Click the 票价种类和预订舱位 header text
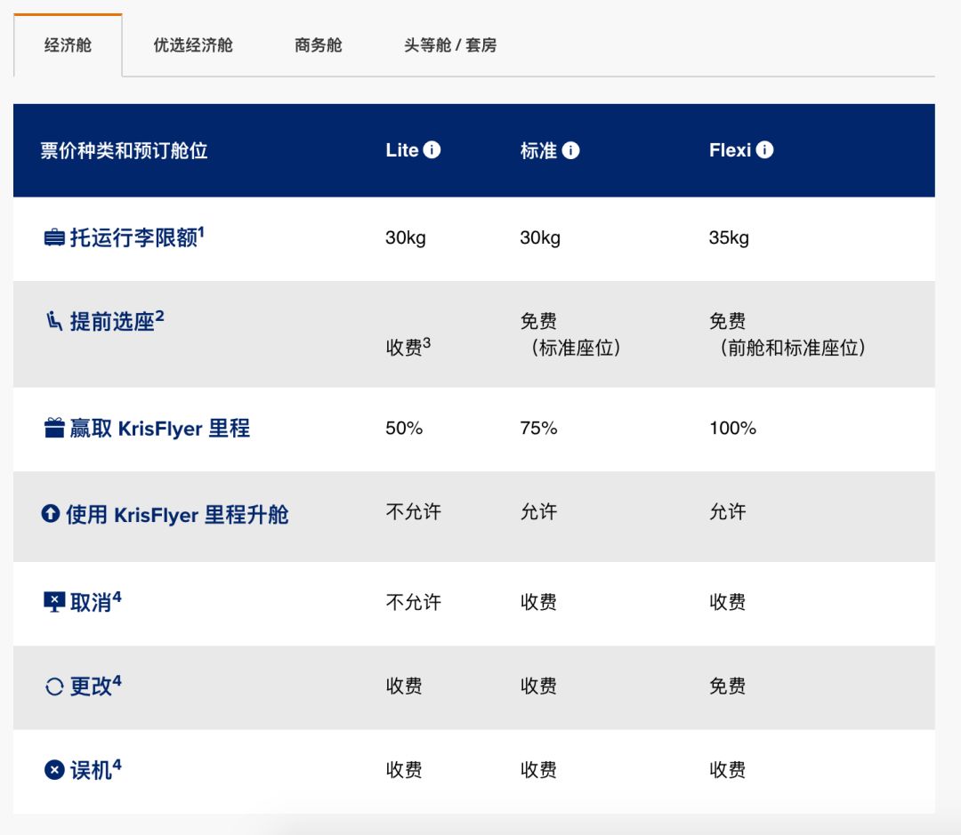This screenshot has width=961, height=835. point(124,150)
